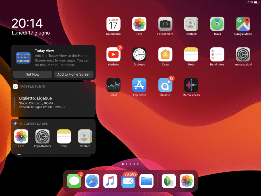261x196 pixels.
Task: Open the iSpazio app
Action: click(165, 85)
